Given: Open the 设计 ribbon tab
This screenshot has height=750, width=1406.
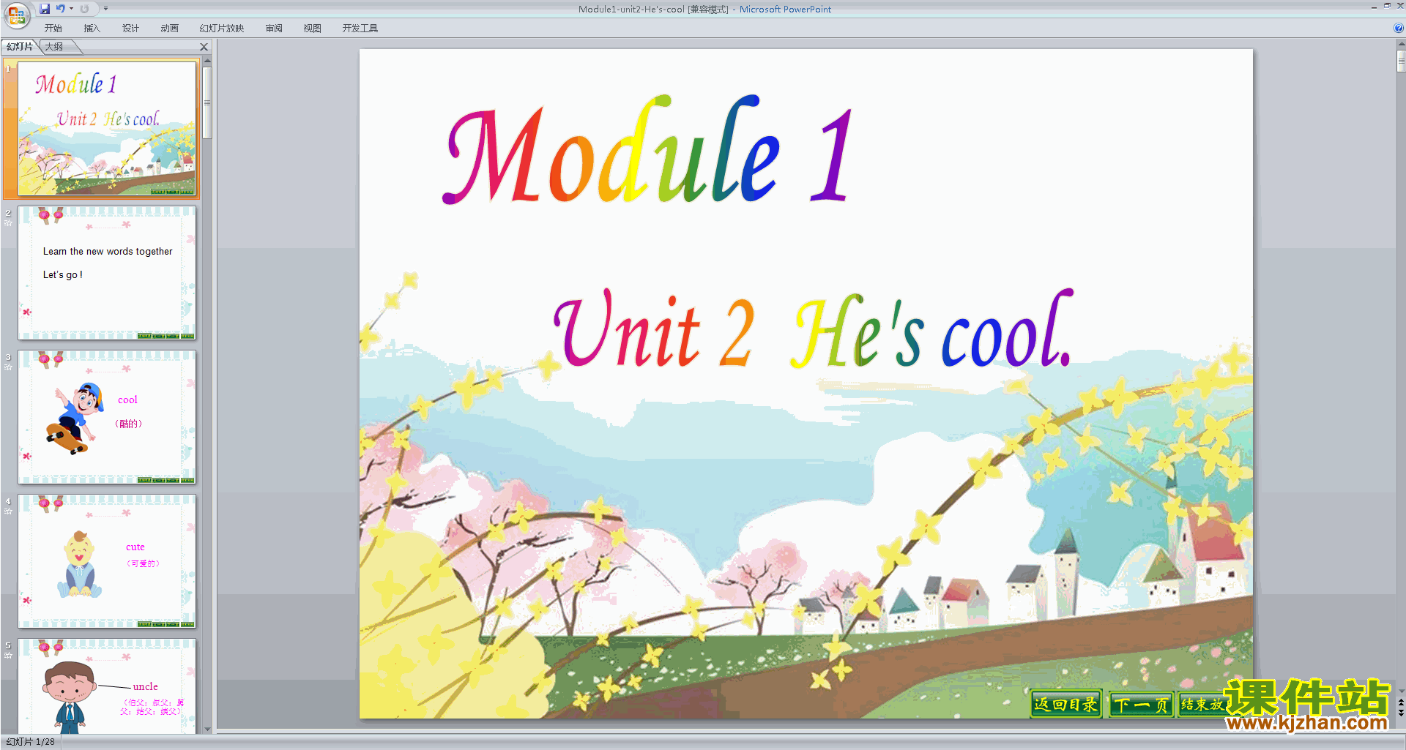Looking at the screenshot, I should point(130,29).
